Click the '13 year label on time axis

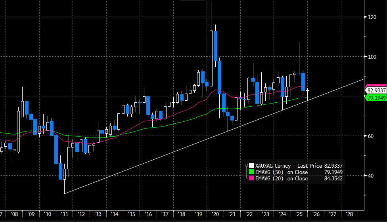click(x=98, y=214)
